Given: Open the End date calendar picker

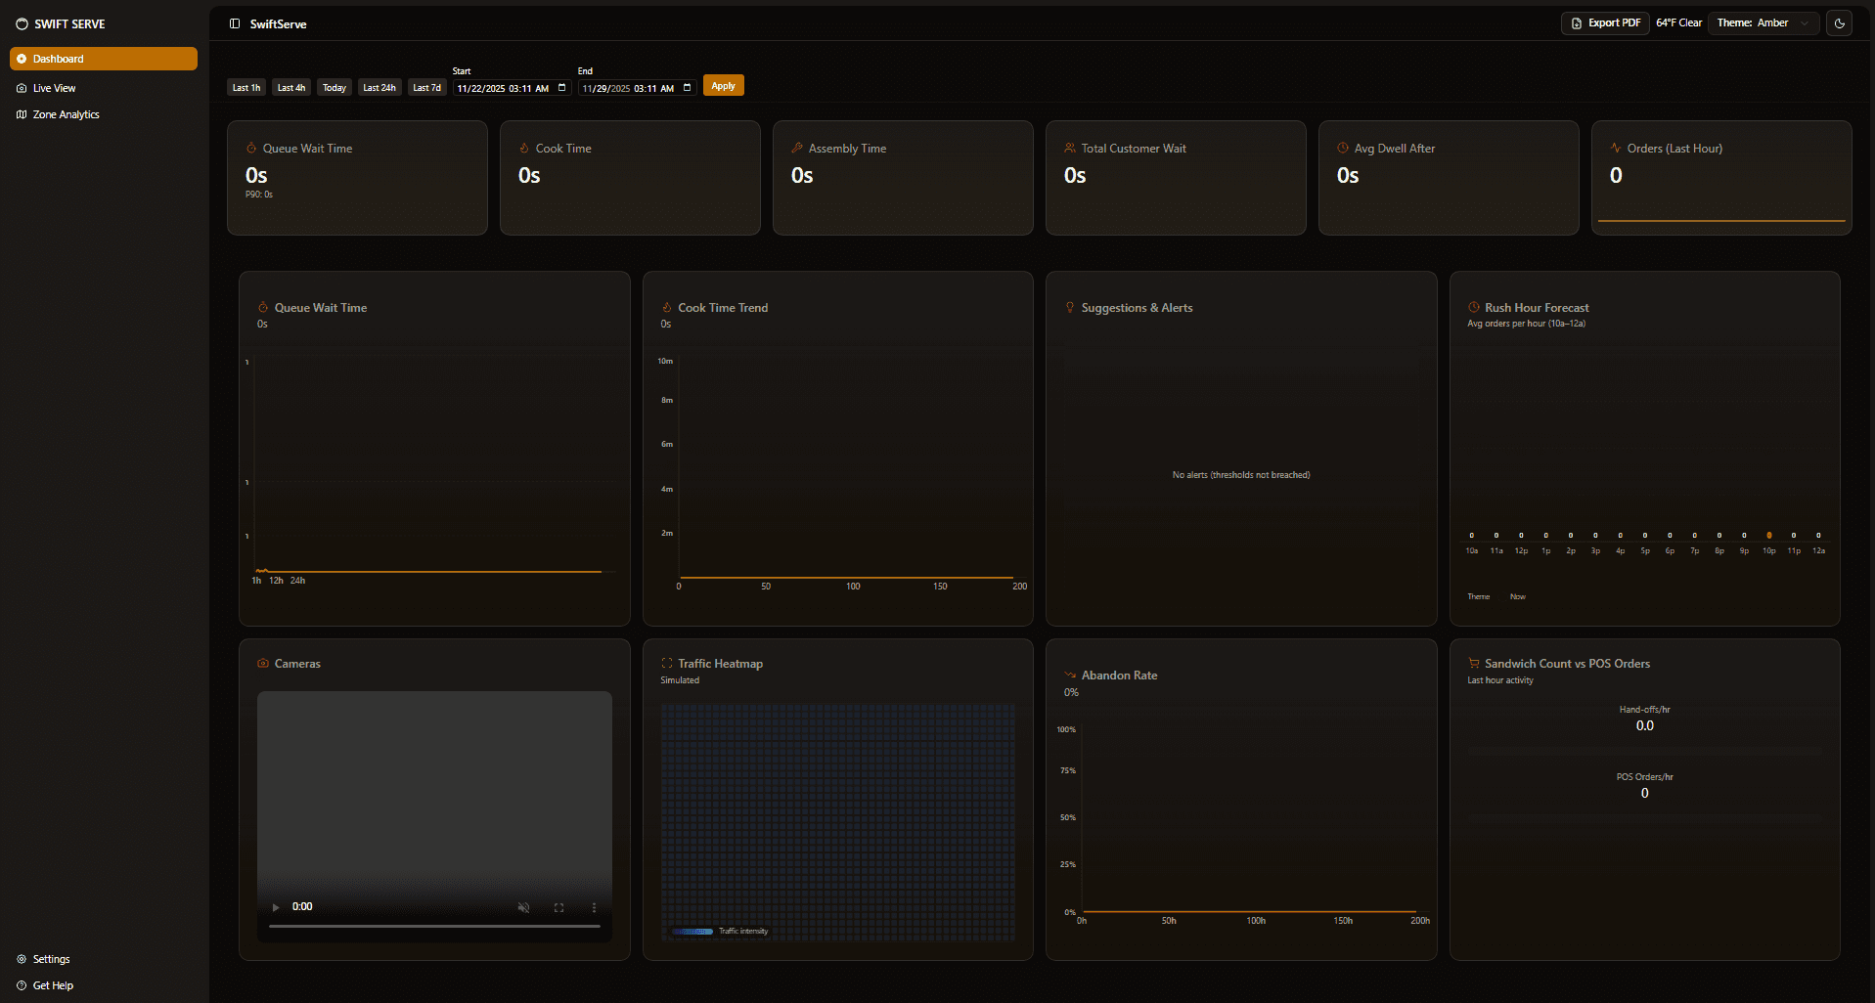Looking at the screenshot, I should [x=687, y=87].
